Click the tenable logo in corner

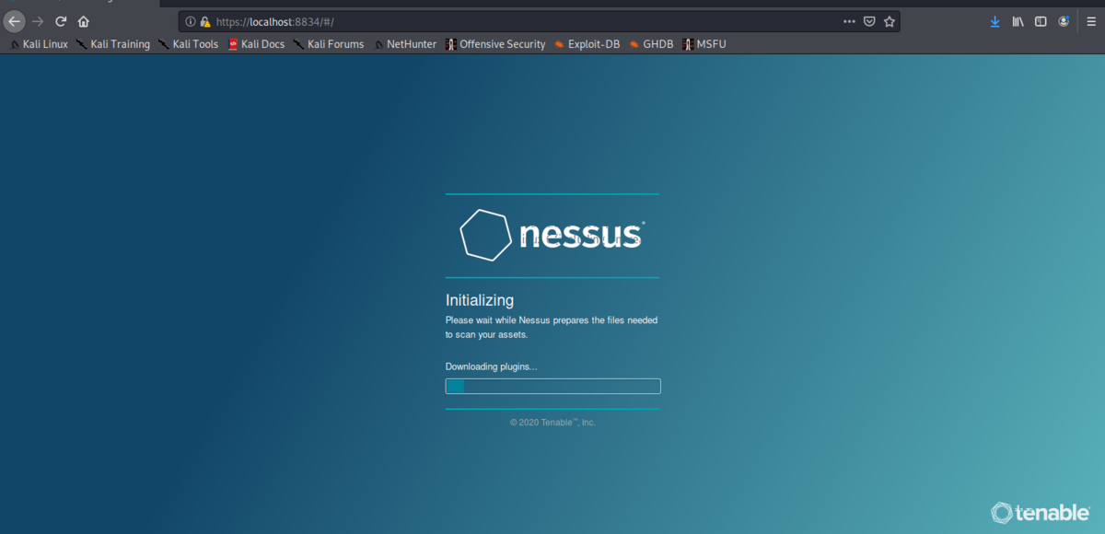(1042, 512)
